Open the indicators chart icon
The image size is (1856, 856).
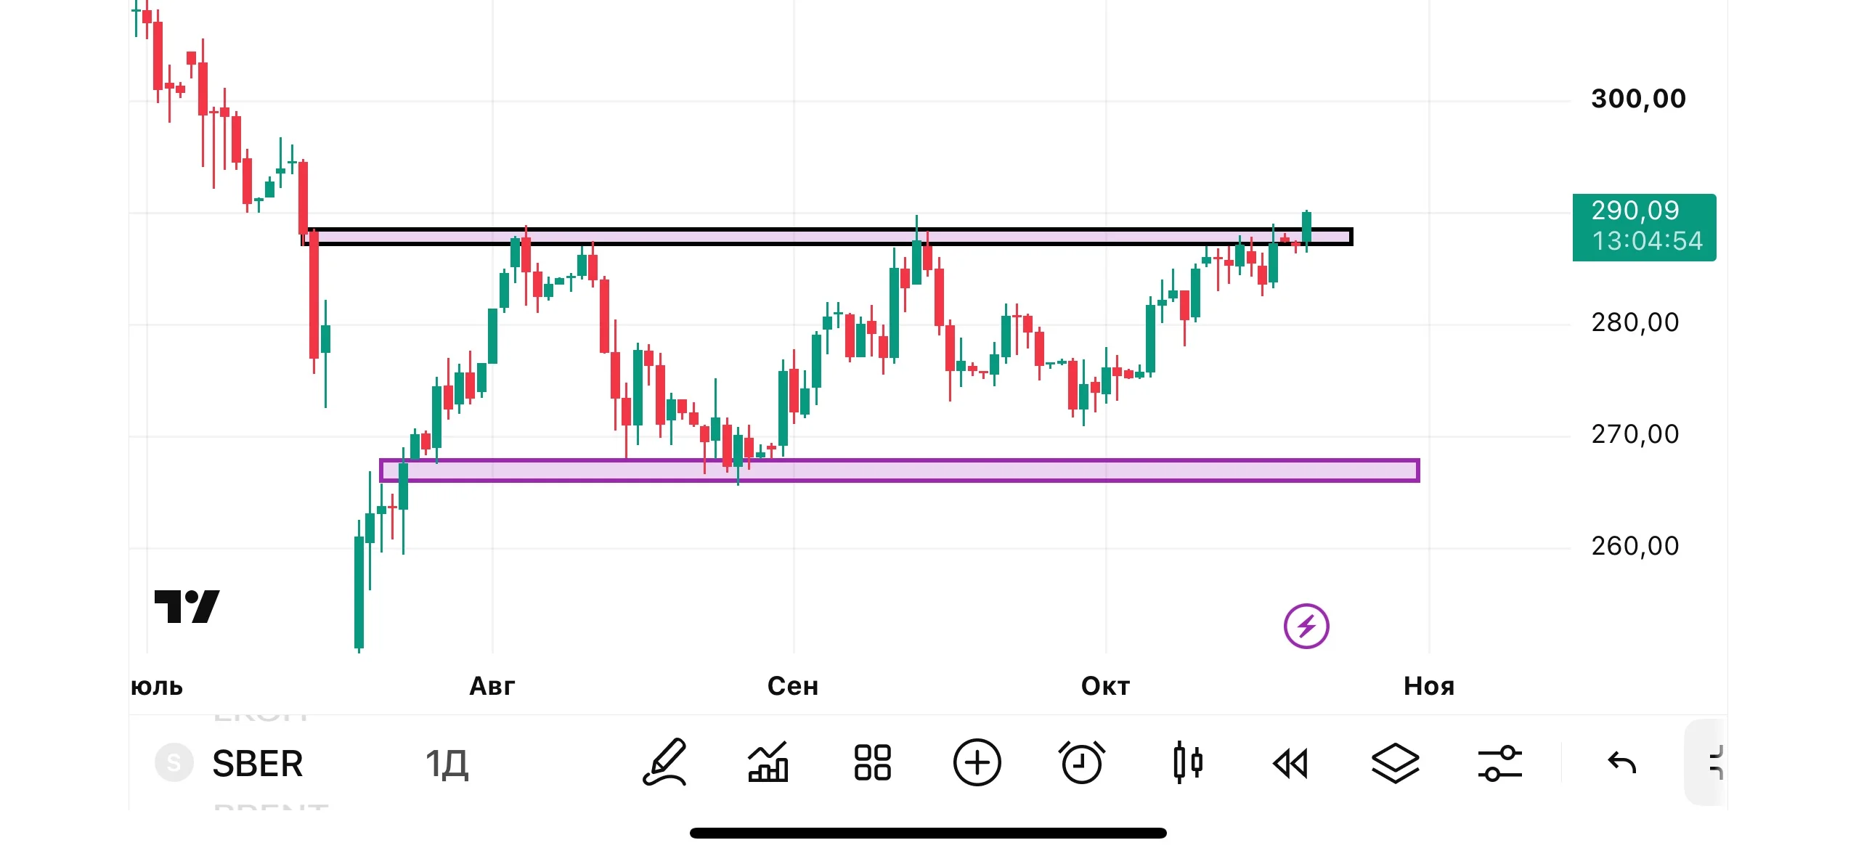[x=768, y=762]
